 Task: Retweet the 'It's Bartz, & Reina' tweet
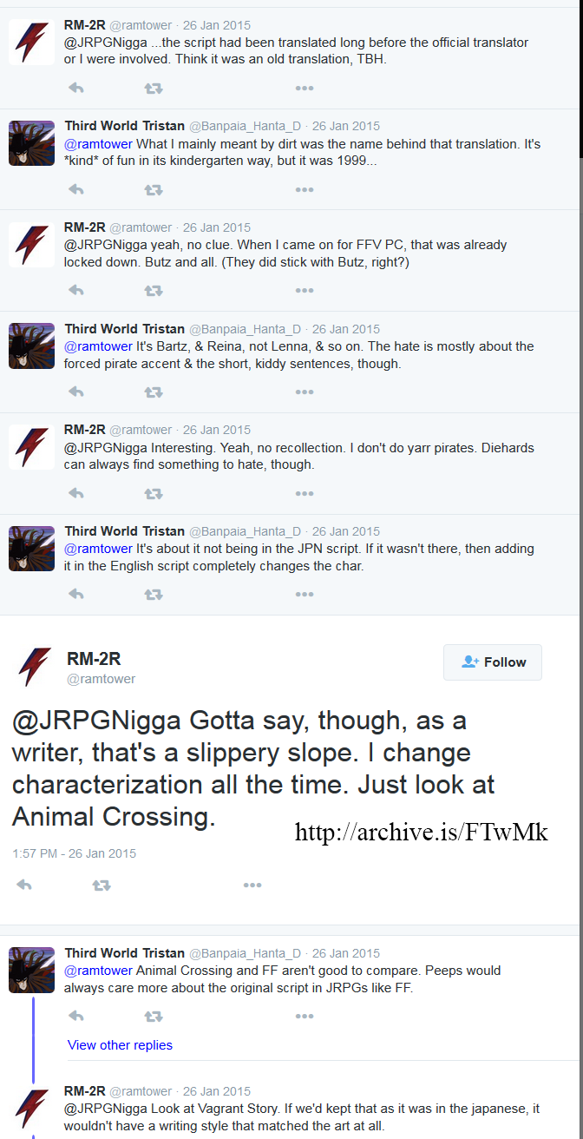[x=154, y=392]
